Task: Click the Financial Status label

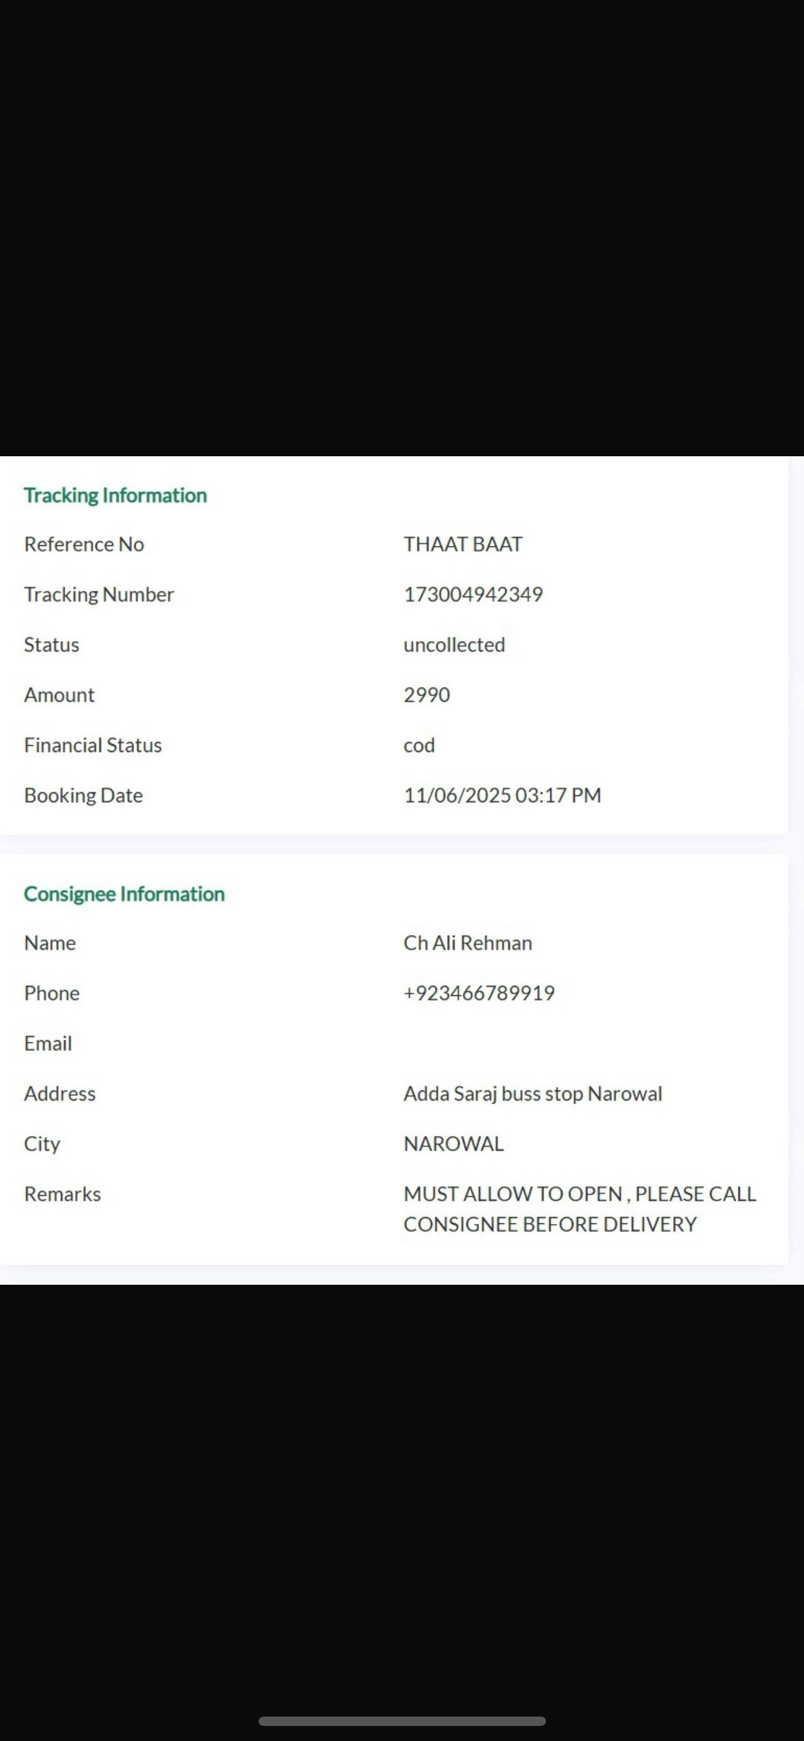Action: click(x=93, y=745)
